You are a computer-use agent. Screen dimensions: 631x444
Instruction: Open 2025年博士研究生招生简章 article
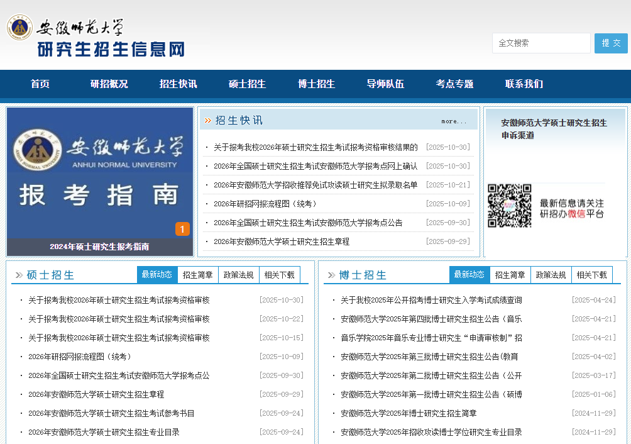click(x=409, y=413)
